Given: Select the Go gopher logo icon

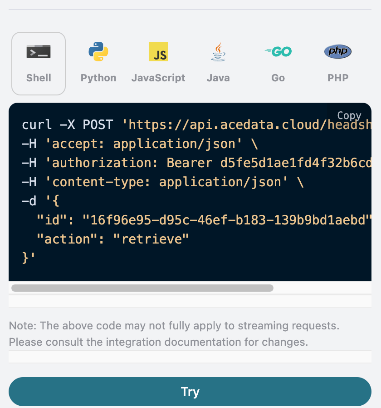Looking at the screenshot, I should coord(278,52).
